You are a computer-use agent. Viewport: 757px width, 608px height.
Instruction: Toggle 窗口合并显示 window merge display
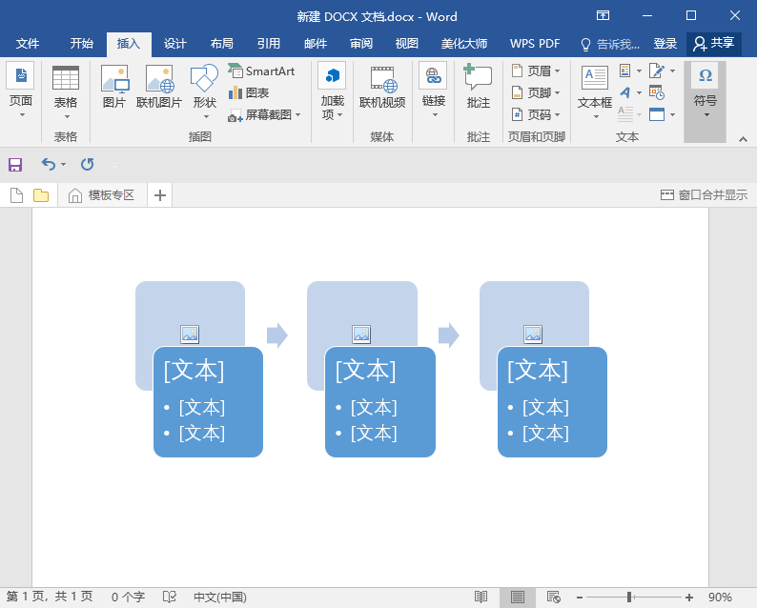(x=704, y=195)
